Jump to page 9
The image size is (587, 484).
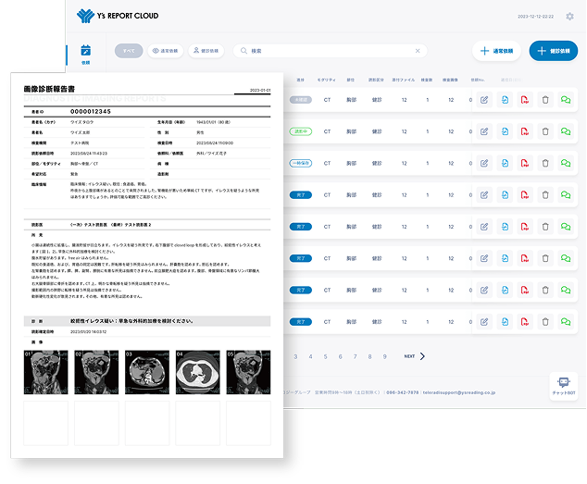(x=384, y=356)
